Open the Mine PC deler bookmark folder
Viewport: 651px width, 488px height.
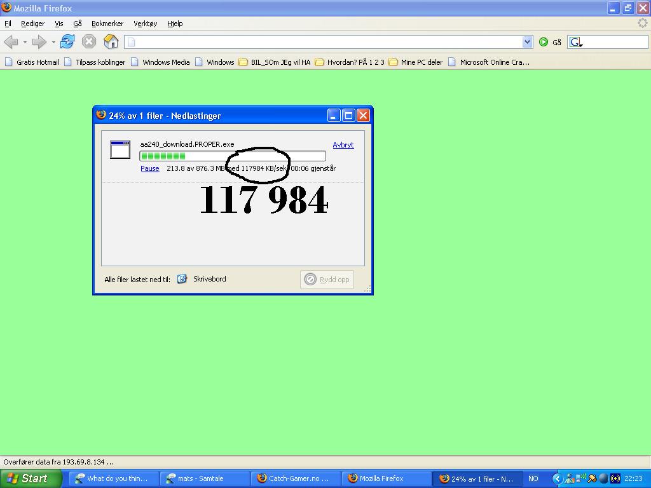[x=416, y=62]
